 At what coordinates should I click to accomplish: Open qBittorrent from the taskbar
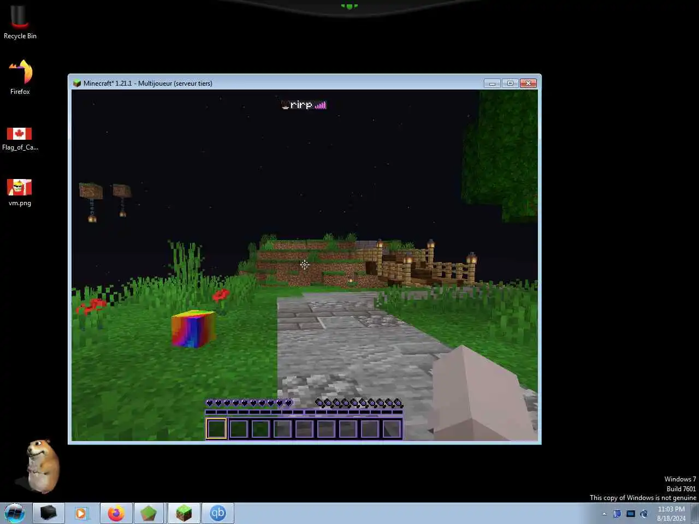click(217, 513)
